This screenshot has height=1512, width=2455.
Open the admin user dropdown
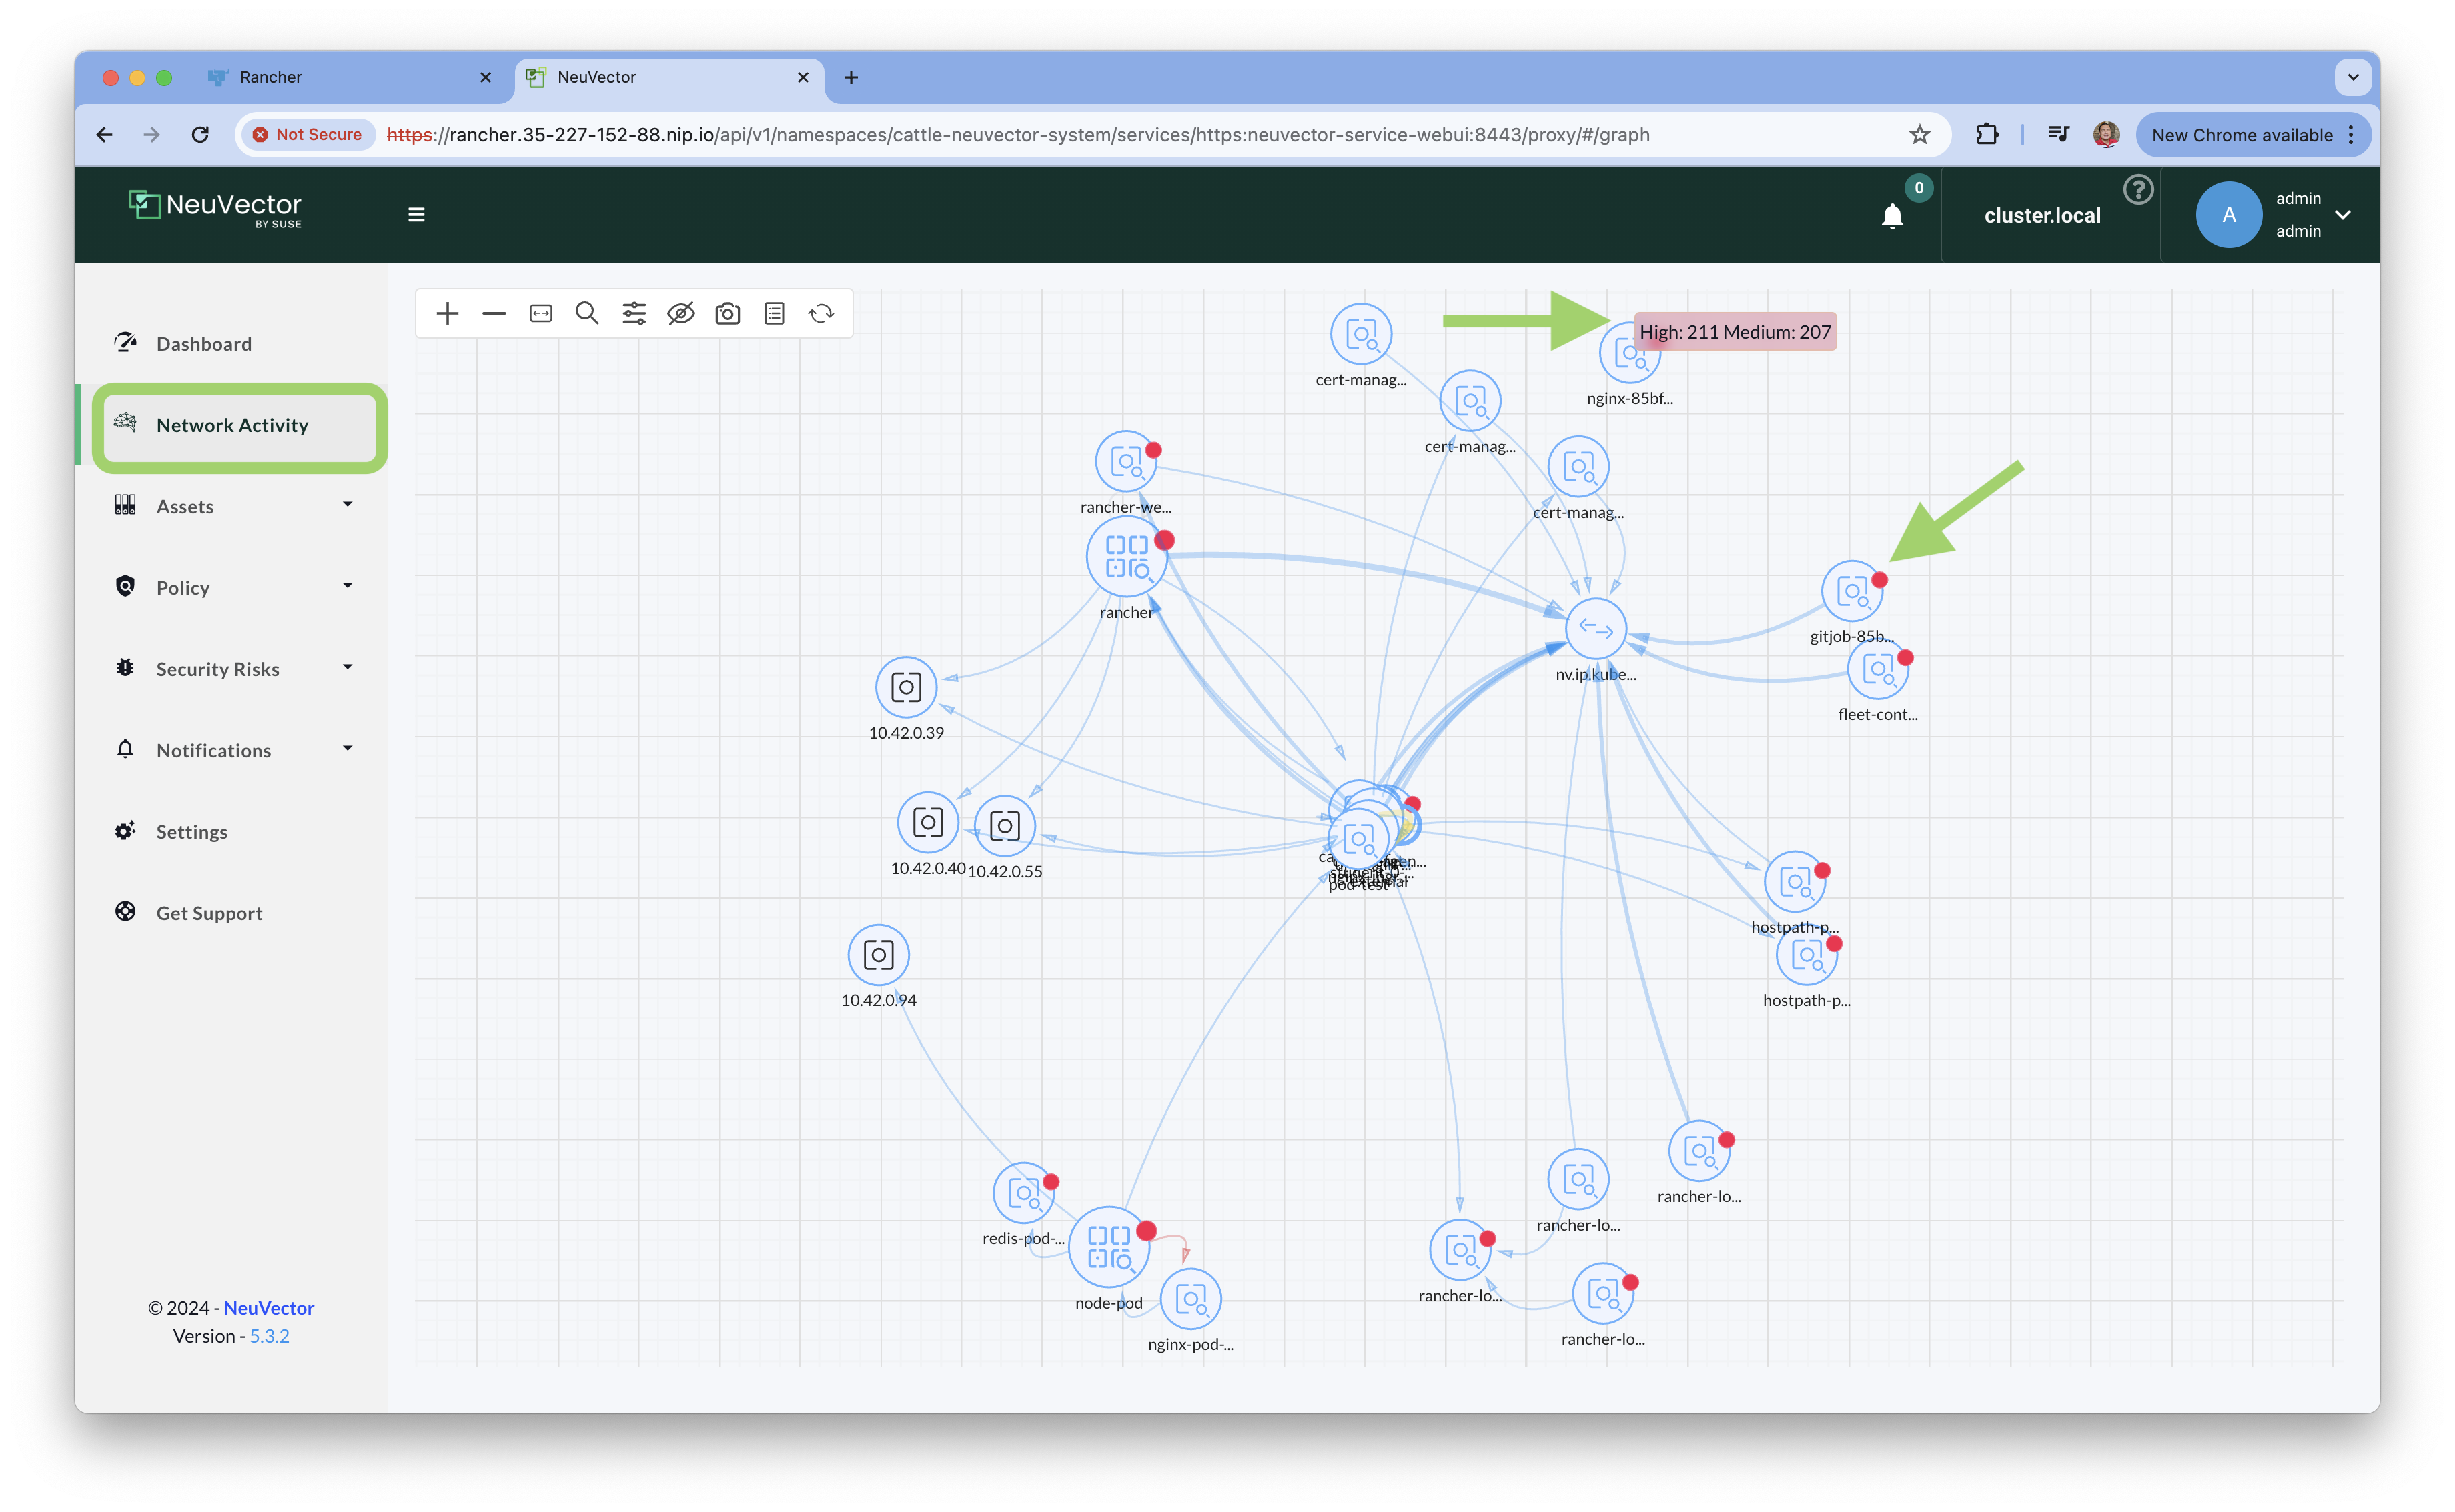2342,215
